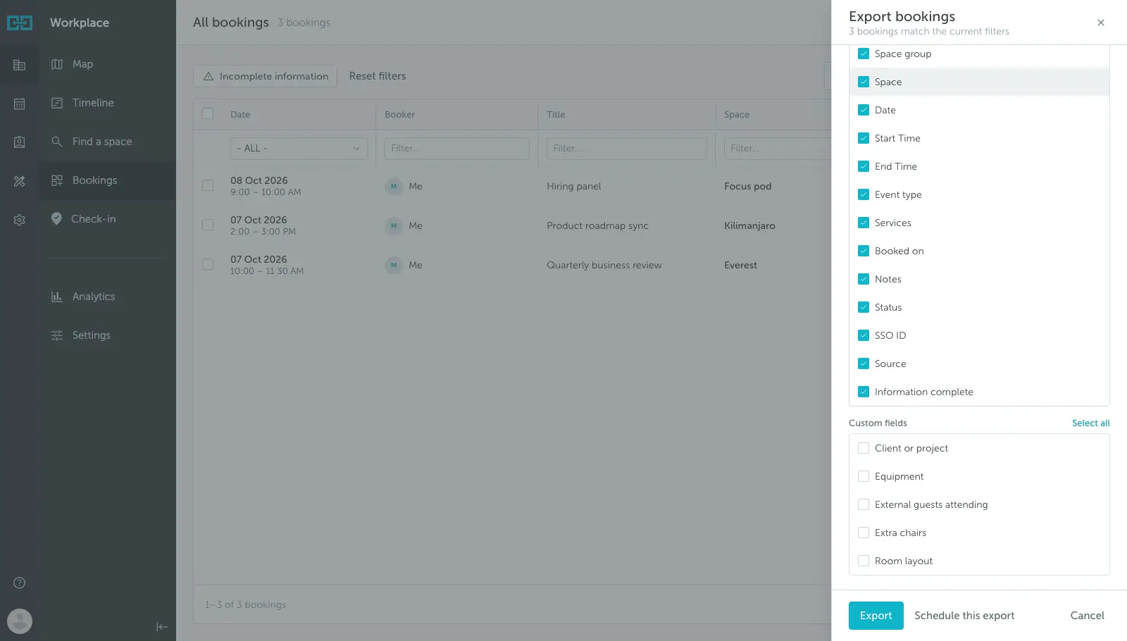This screenshot has width=1127, height=641.
Task: Click the Timeline icon in the sidebar
Action: [57, 103]
